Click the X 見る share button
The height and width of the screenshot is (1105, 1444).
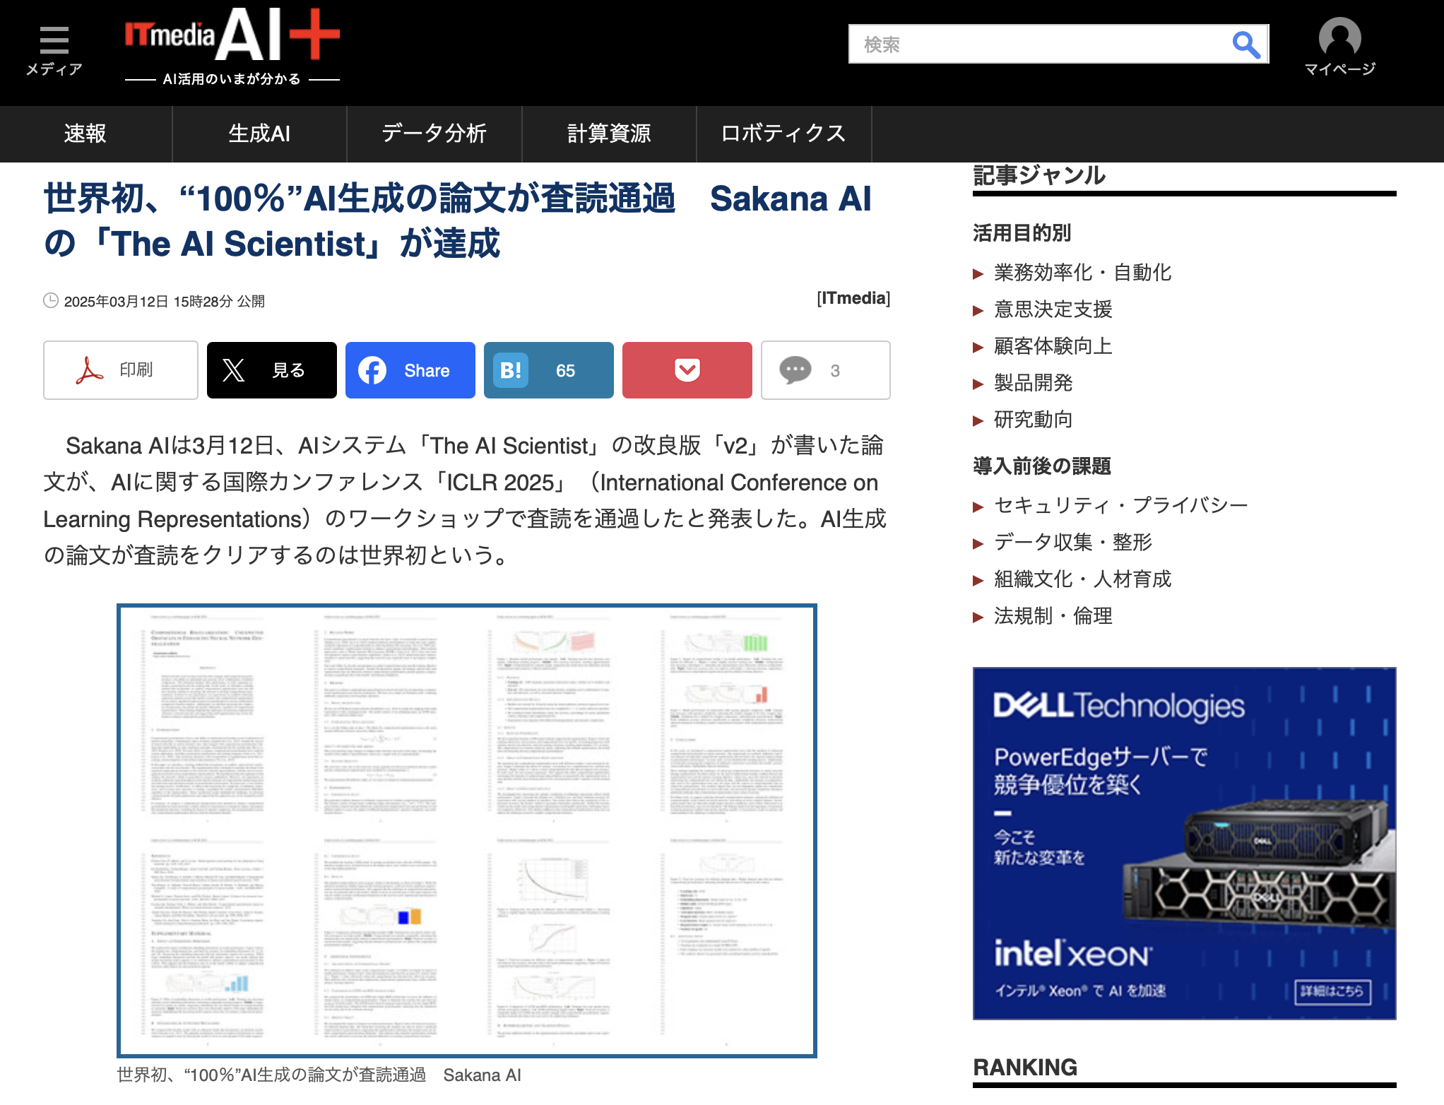click(x=272, y=370)
